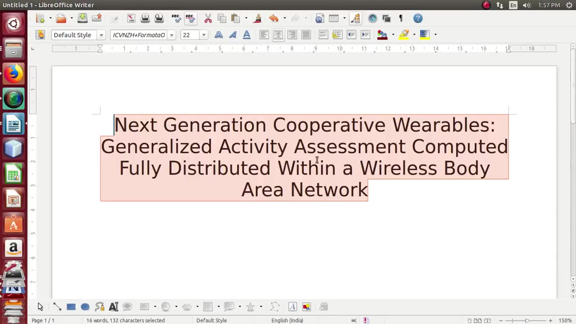The image size is (576, 324).
Task: Open the Fontwork Gallery icon
Action: coord(292,307)
